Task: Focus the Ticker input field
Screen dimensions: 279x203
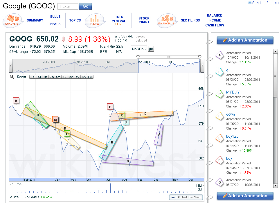Action: [x=68, y=6]
